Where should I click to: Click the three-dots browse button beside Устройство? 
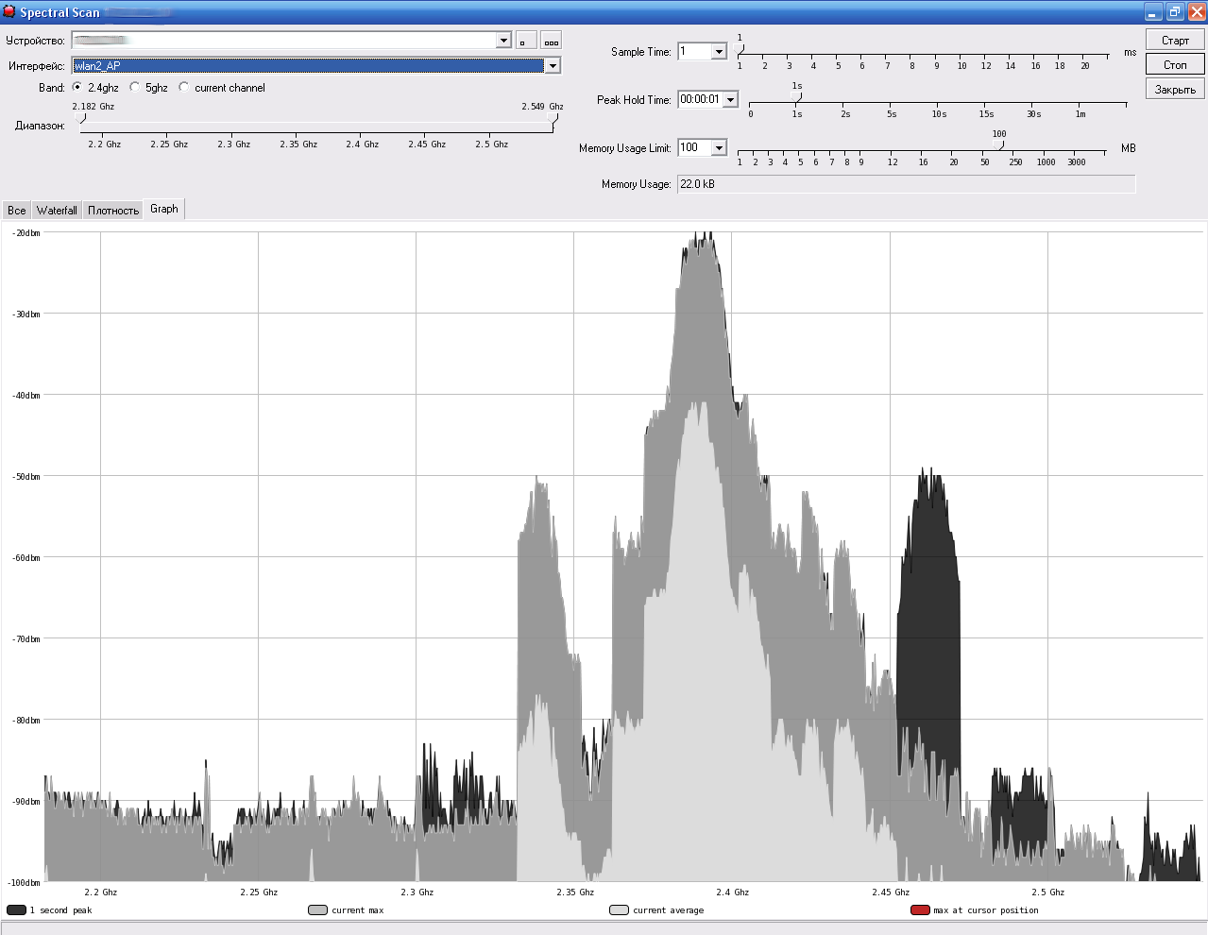point(551,41)
